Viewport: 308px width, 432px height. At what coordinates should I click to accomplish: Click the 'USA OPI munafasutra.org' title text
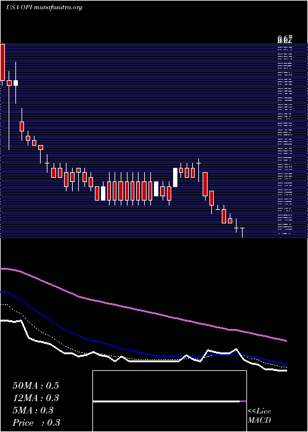pyautogui.click(x=44, y=7)
